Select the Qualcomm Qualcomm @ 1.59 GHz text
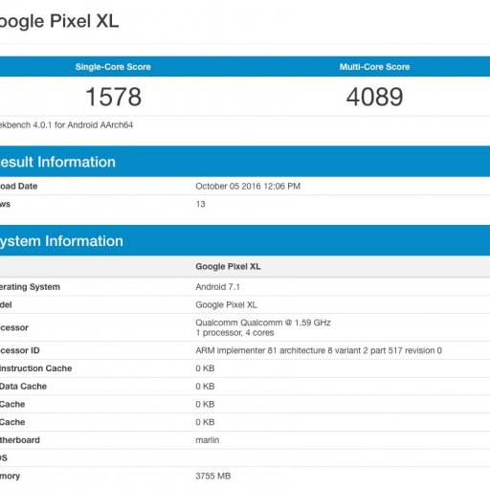Image resolution: width=490 pixels, height=490 pixels. pos(263,323)
